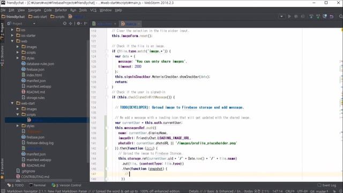Open Search Everywhere magnifier icon

tap(341, 17)
